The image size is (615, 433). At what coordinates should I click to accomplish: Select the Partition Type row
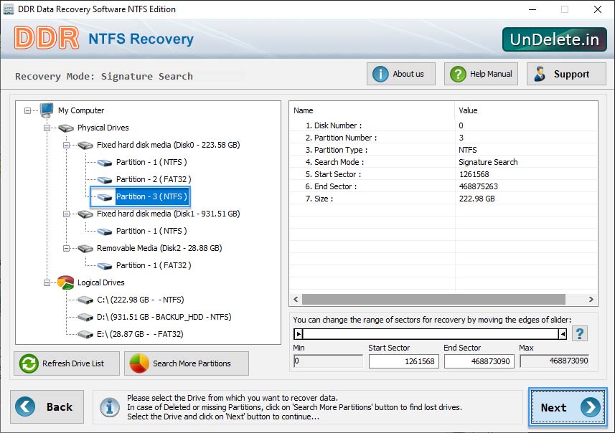tap(443, 150)
